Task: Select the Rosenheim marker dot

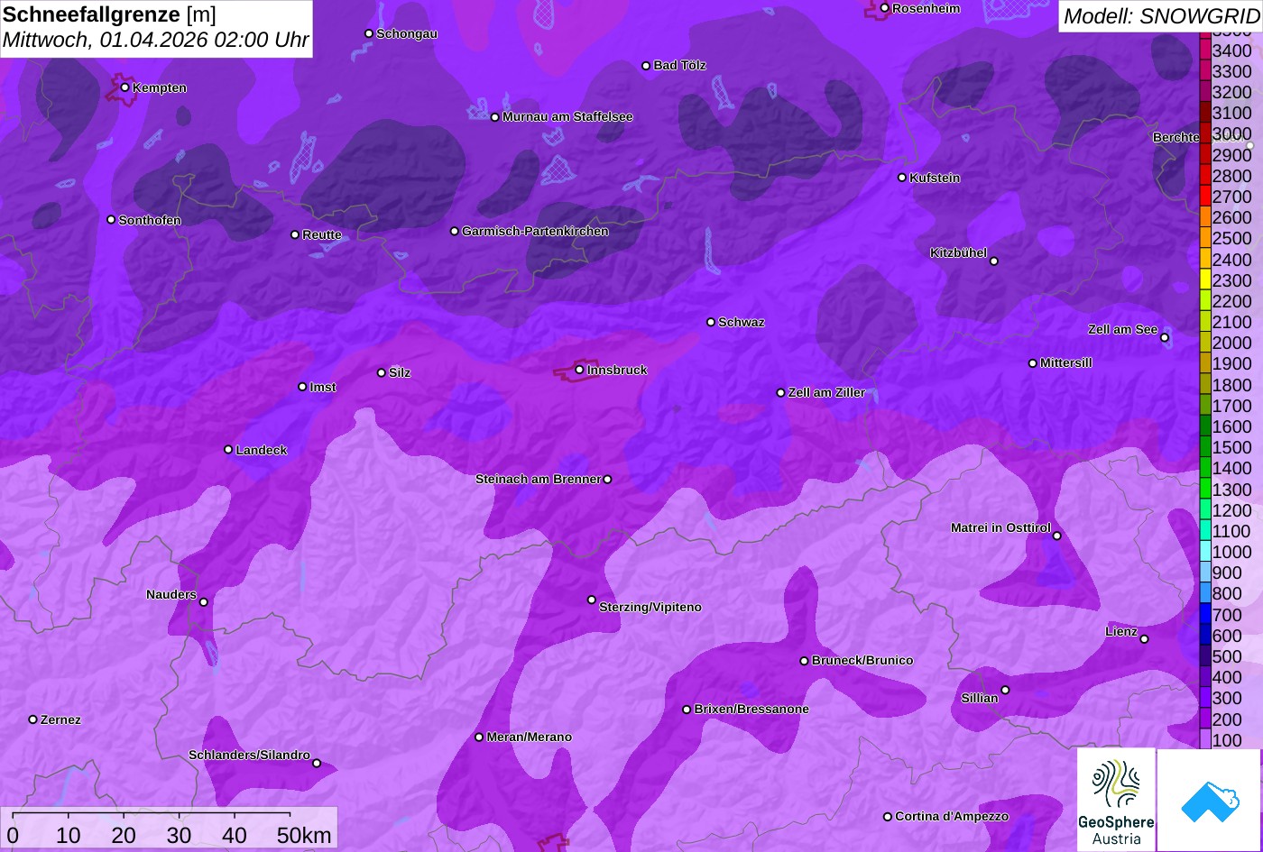Action: pos(884,8)
